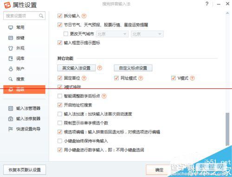Enable 智能调整数字后标点 checkbox
This screenshot has width=232, height=177.
(x=60, y=96)
